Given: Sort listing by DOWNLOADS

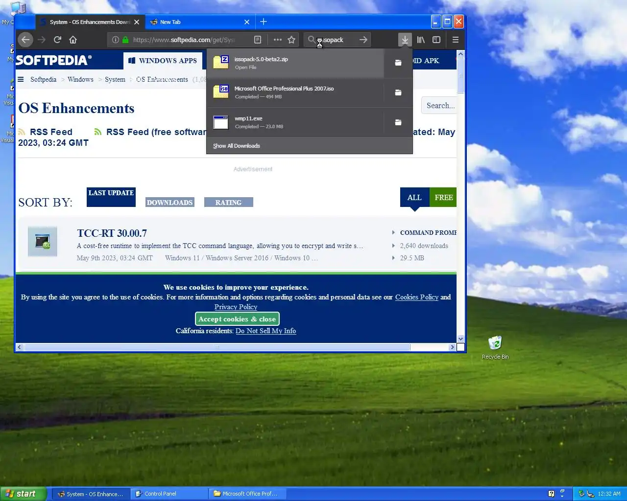Looking at the screenshot, I should tap(170, 203).
